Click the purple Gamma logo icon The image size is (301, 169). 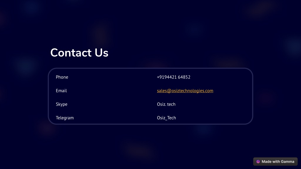click(x=258, y=162)
